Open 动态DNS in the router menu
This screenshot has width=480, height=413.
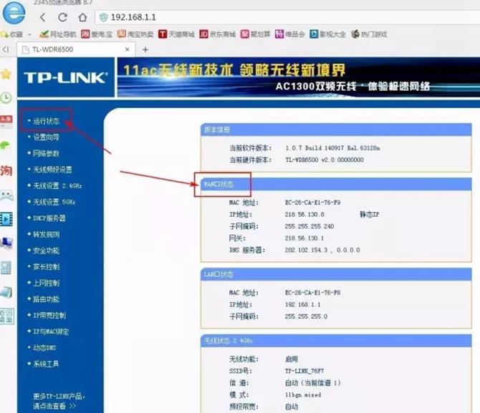(x=44, y=348)
